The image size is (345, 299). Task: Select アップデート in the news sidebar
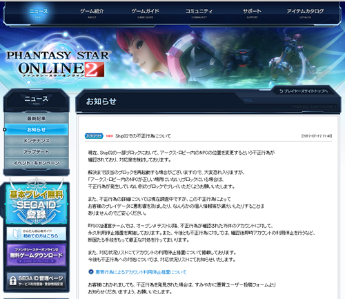(37, 152)
